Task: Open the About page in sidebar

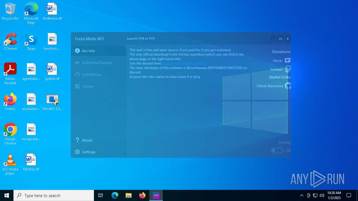Action: [x=98, y=140]
